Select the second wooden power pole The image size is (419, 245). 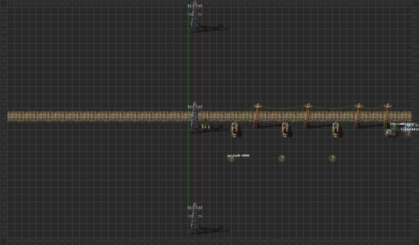307,116
